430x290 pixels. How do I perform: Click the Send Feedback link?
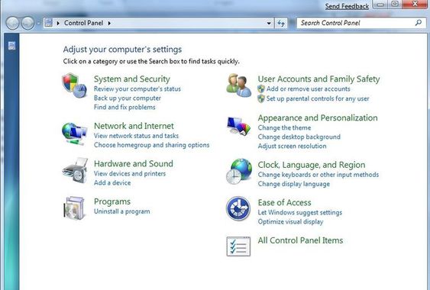tap(347, 6)
